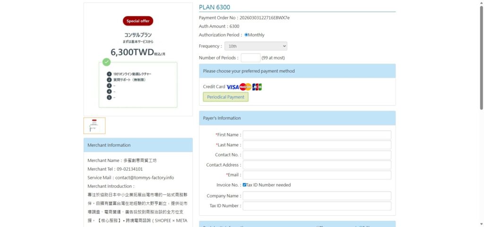The width and height of the screenshot is (484, 227).
Task: Click the green checkmark circle icon
Action: [107, 62]
